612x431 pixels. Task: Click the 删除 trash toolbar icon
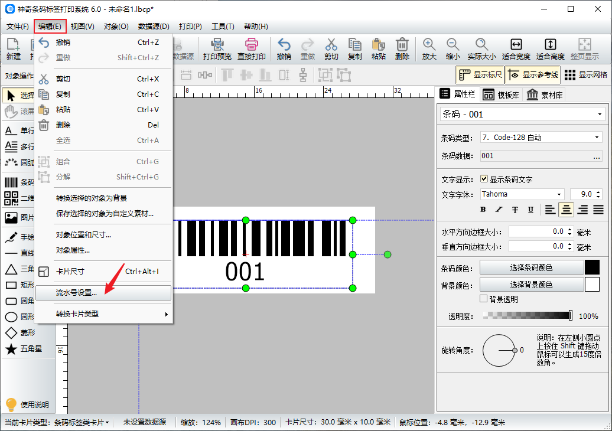click(402, 49)
